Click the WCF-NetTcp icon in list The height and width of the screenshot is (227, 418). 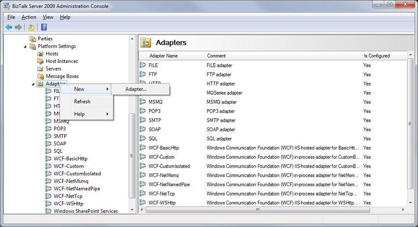pos(143,193)
